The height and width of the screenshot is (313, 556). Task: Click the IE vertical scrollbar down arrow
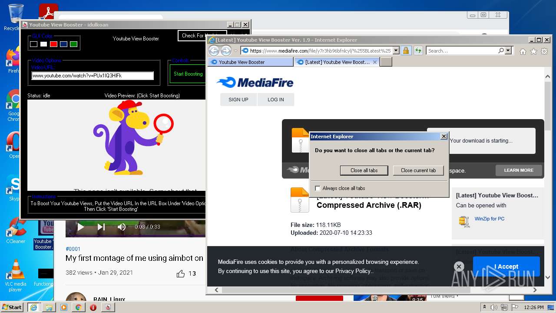[547, 277]
